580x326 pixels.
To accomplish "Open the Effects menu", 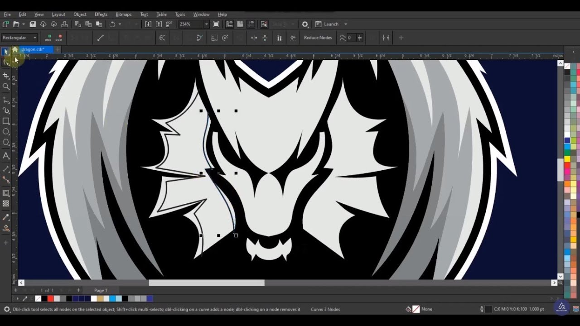I will pos(101,14).
